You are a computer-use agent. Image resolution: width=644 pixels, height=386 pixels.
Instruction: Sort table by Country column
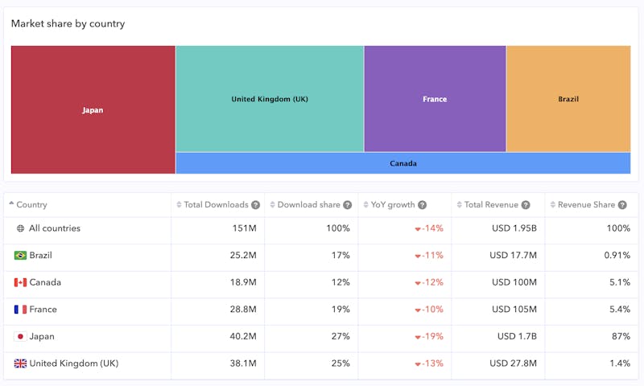click(x=32, y=205)
